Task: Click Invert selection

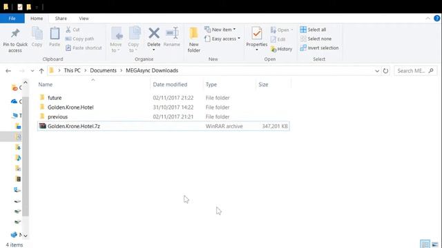Action: coord(319,48)
